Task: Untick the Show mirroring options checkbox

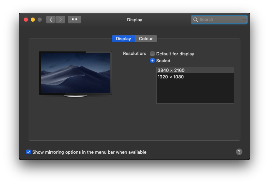Action: click(x=29, y=152)
